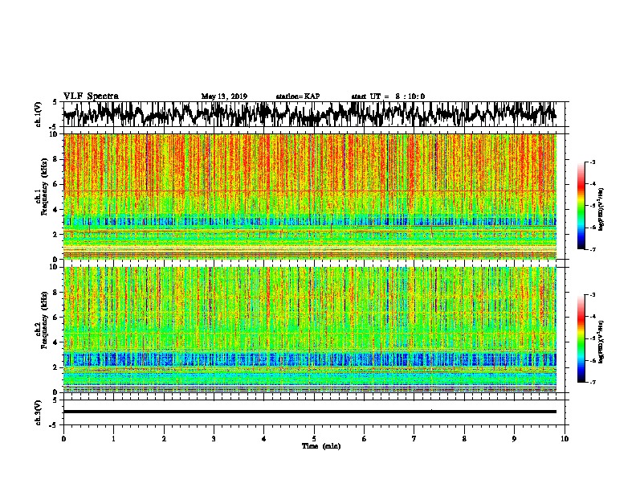
Task: Click the ch.3 panel "-5" tick label
Action: pyautogui.click(x=53, y=425)
